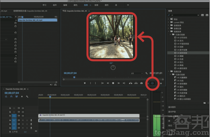Step back one frame
This screenshot has width=210, height=137.
point(108,83)
